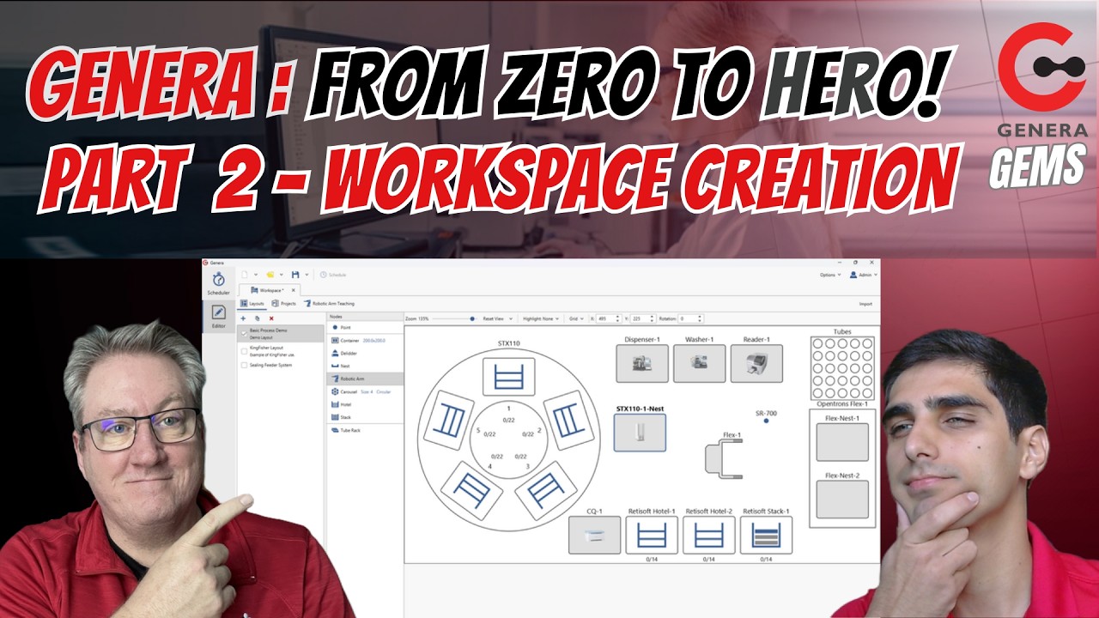This screenshot has height=618, width=1099.
Task: Click the save disk icon
Action: [x=295, y=275]
